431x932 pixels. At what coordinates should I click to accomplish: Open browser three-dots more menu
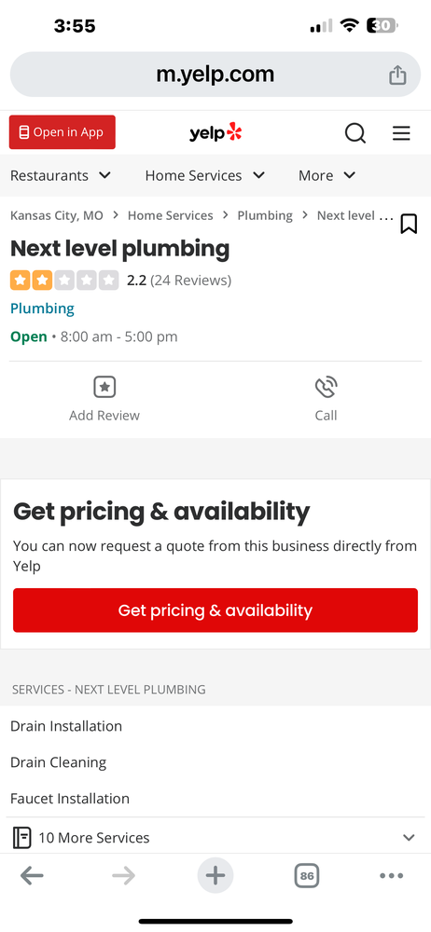[391, 875]
